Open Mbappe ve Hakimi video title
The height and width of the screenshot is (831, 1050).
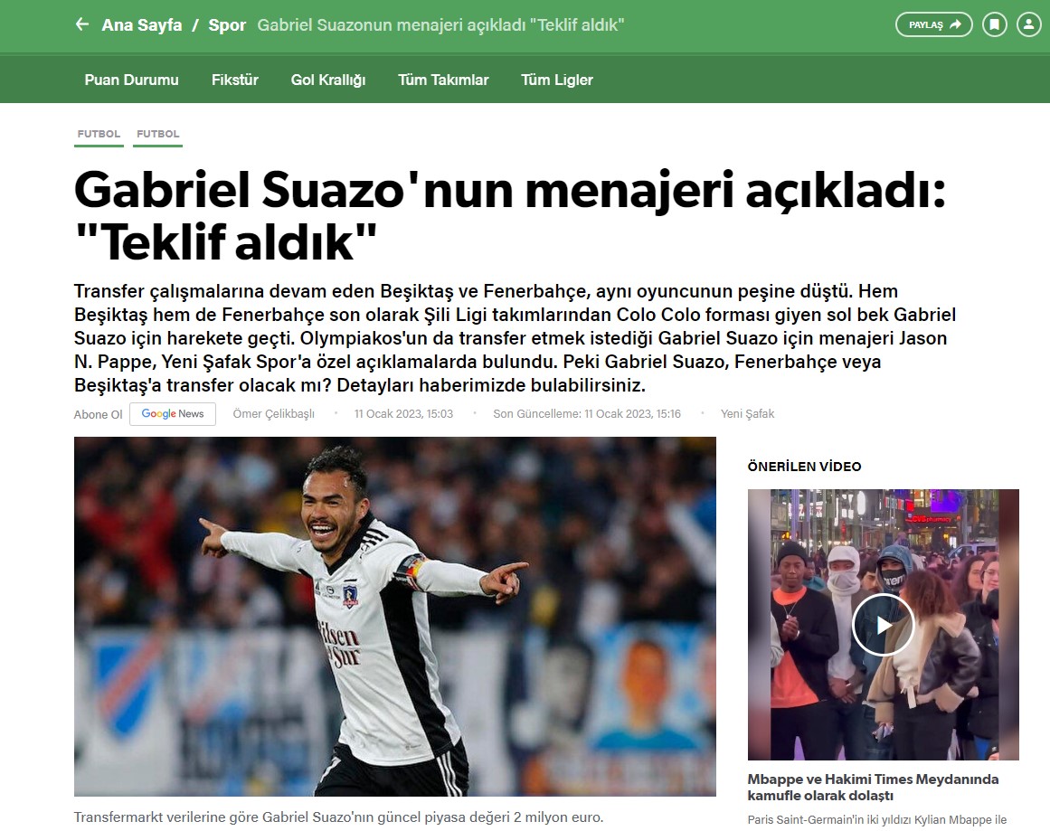pos(874,788)
